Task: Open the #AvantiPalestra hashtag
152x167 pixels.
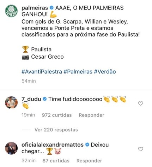Action: [x=42, y=71]
